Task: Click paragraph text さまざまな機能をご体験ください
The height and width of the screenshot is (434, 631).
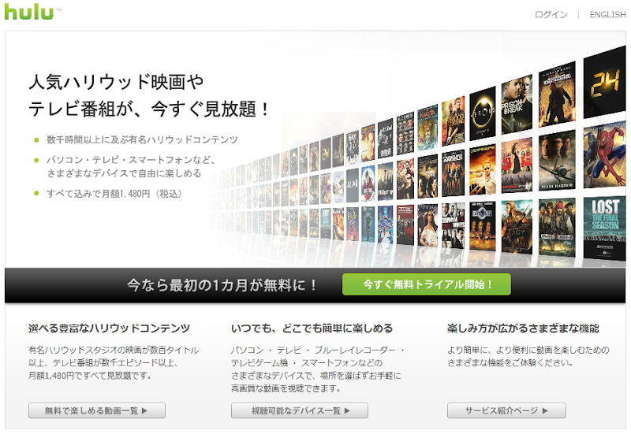Action: click(510, 363)
